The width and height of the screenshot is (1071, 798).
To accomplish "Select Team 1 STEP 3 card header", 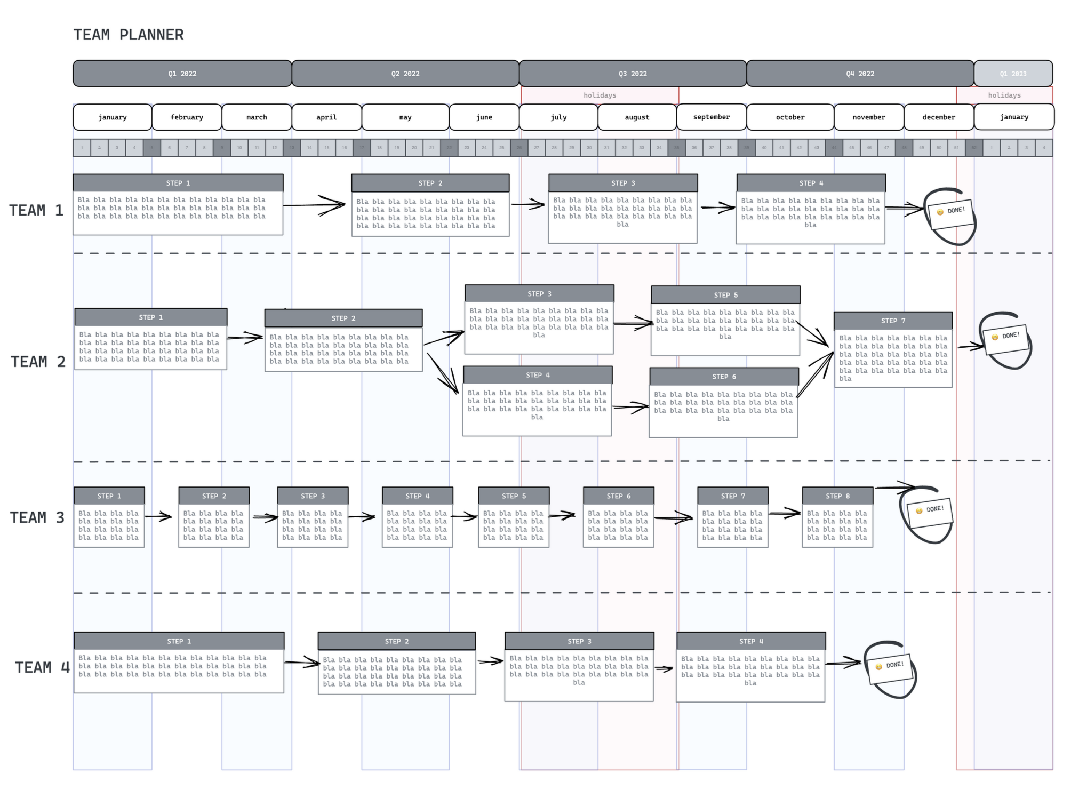I will tap(623, 183).
